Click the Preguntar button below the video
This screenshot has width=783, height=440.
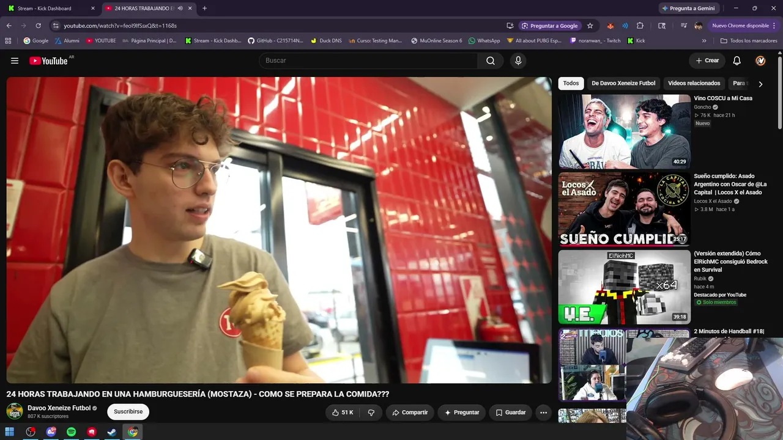[x=462, y=413]
